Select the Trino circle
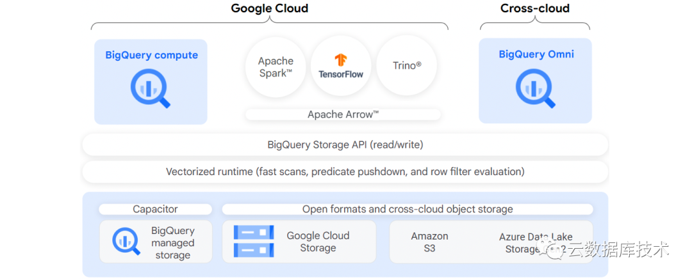This screenshot has width=692, height=280. [x=407, y=66]
